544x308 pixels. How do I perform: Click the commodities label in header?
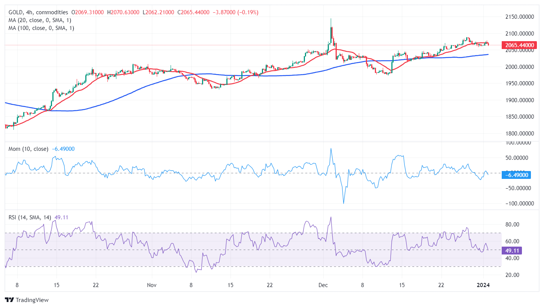click(x=51, y=12)
